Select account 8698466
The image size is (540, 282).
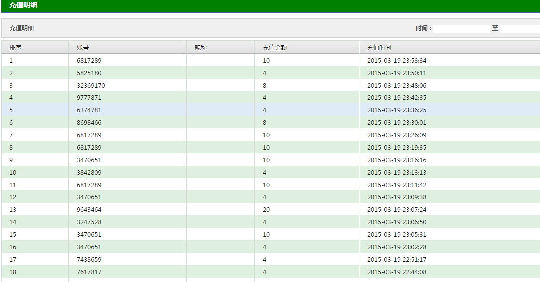pyautogui.click(x=89, y=122)
